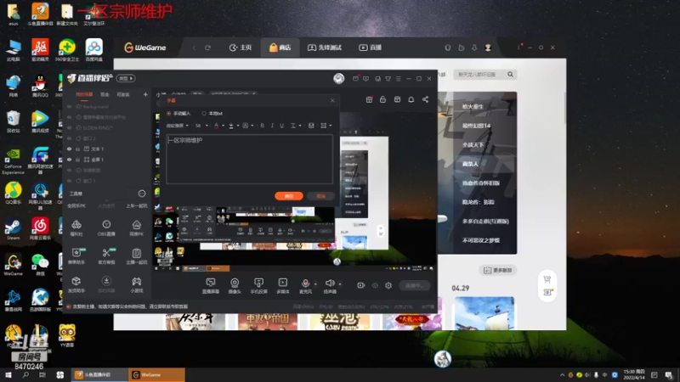This screenshot has width=680, height=382.
Task: Open the GeForce Experience desktop shortcut
Action: coord(13,161)
